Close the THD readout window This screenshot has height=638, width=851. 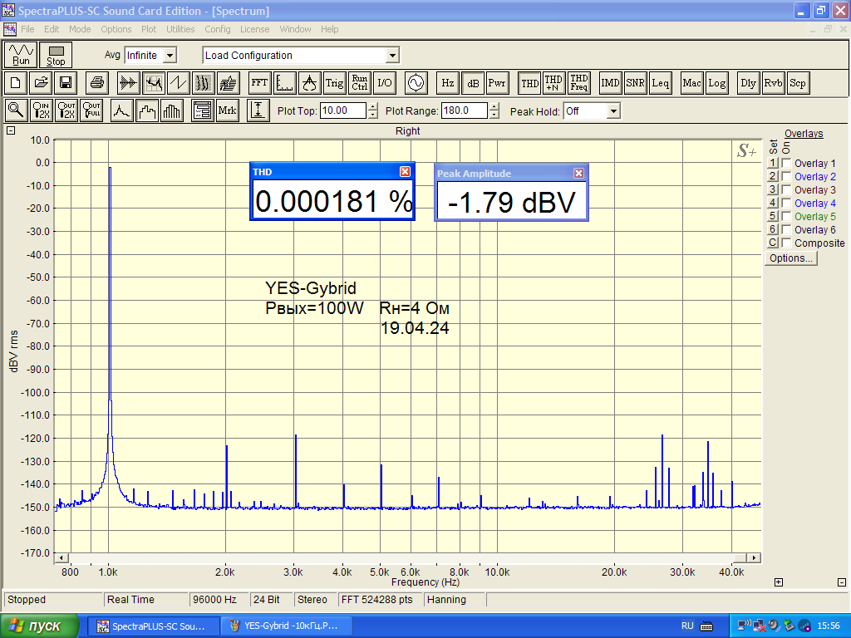point(405,172)
